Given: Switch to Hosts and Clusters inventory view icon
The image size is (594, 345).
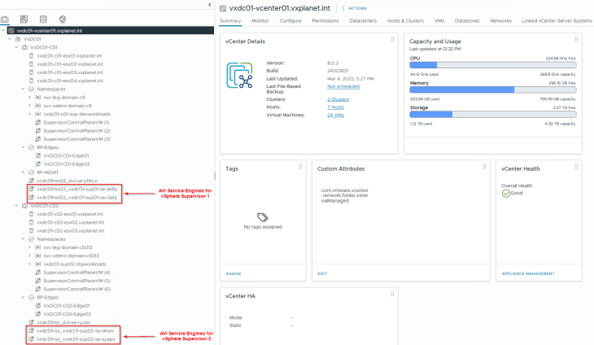Looking at the screenshot, I should click(5, 18).
